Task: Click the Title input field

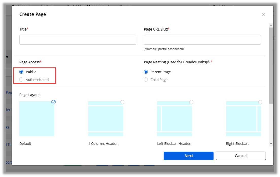Action: [x=78, y=40]
